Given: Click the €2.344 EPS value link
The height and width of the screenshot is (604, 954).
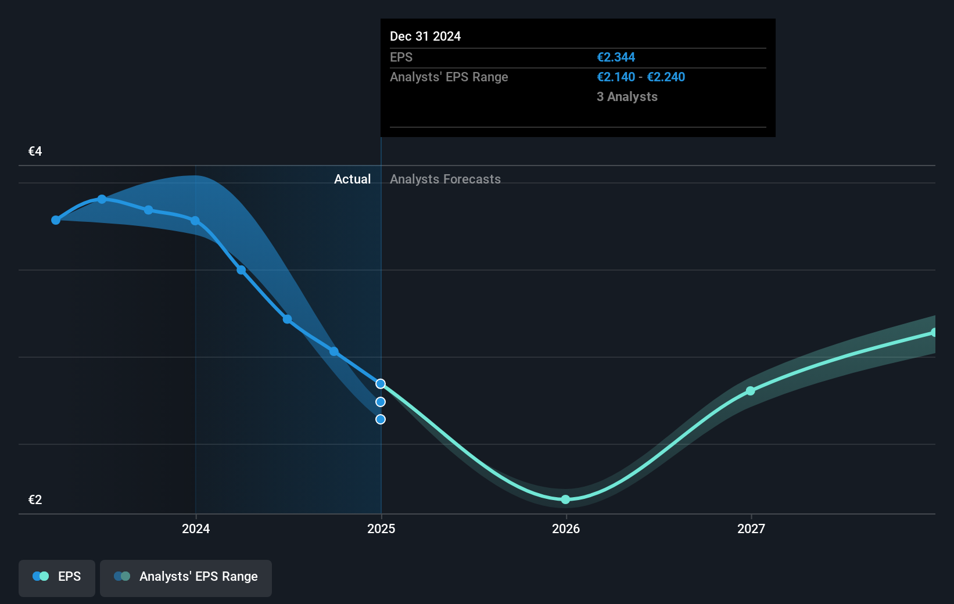Looking at the screenshot, I should pyautogui.click(x=616, y=57).
